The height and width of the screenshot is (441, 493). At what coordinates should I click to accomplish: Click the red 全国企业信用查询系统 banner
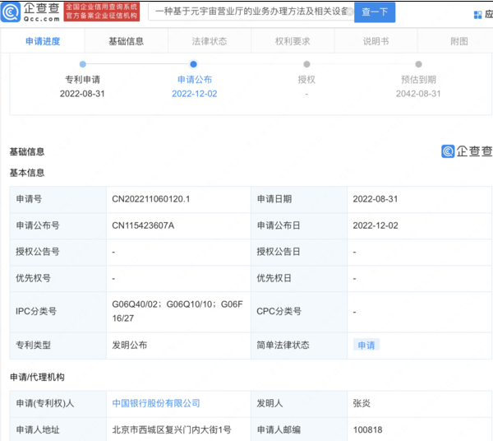102,12
